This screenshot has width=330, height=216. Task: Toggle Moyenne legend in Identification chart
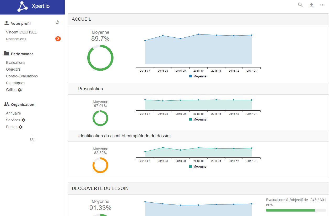198,167
